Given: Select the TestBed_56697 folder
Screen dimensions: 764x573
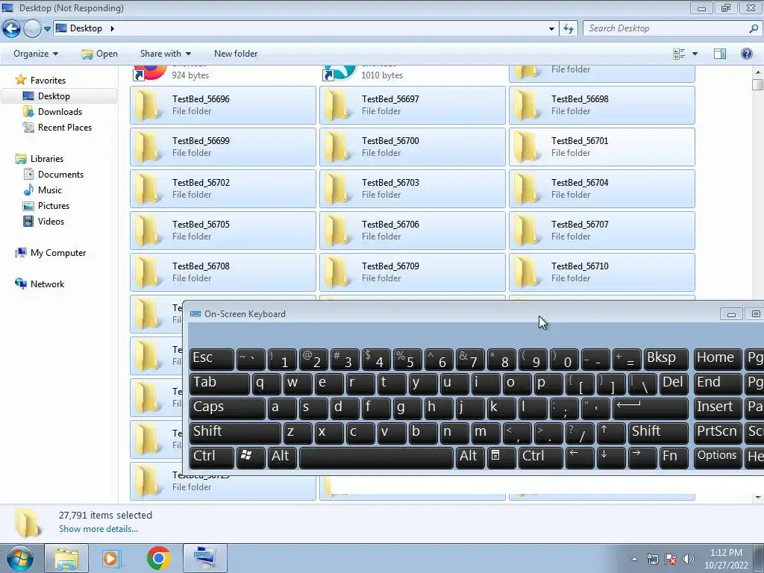Looking at the screenshot, I should [412, 104].
